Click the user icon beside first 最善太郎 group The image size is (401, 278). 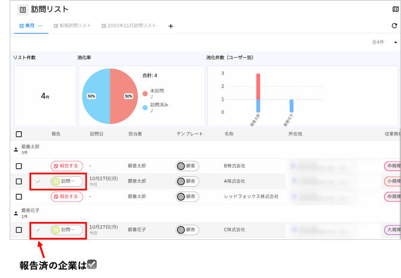16,146
